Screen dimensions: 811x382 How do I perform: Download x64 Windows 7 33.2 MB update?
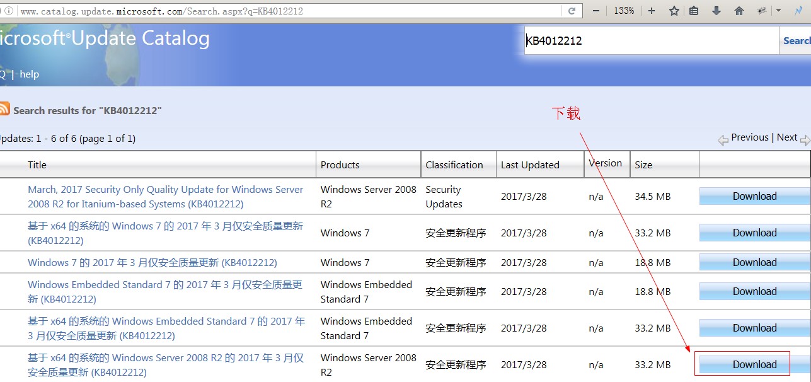click(x=754, y=233)
